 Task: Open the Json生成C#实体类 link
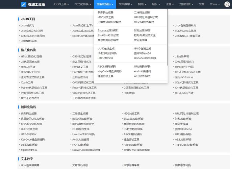click(32, 31)
